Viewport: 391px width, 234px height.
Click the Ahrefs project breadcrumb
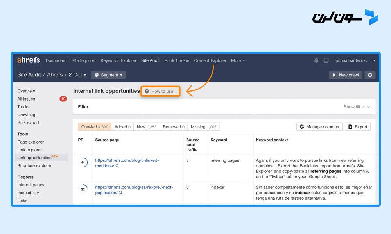point(55,74)
